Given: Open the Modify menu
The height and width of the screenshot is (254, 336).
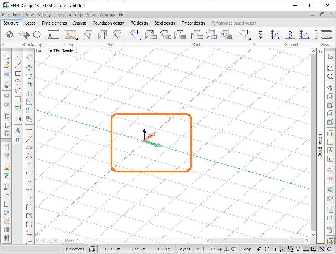Looking at the screenshot, I should 44,15.
